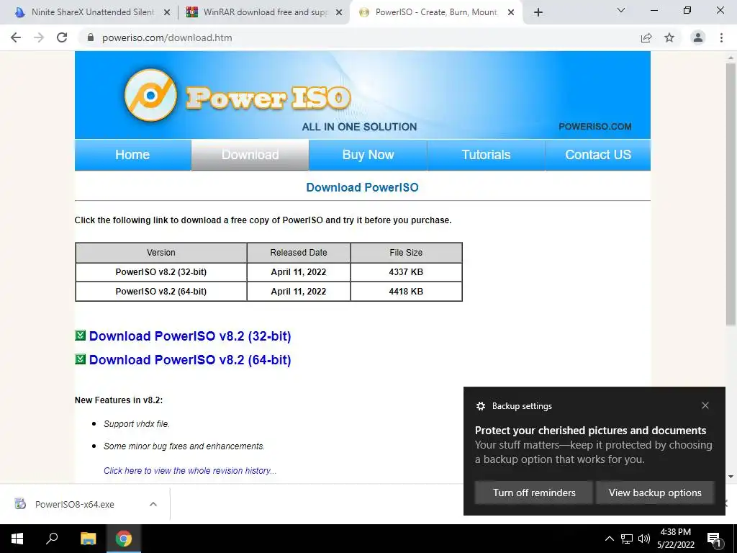Close the Backup settings notification
This screenshot has height=553, width=737.
coord(705,405)
